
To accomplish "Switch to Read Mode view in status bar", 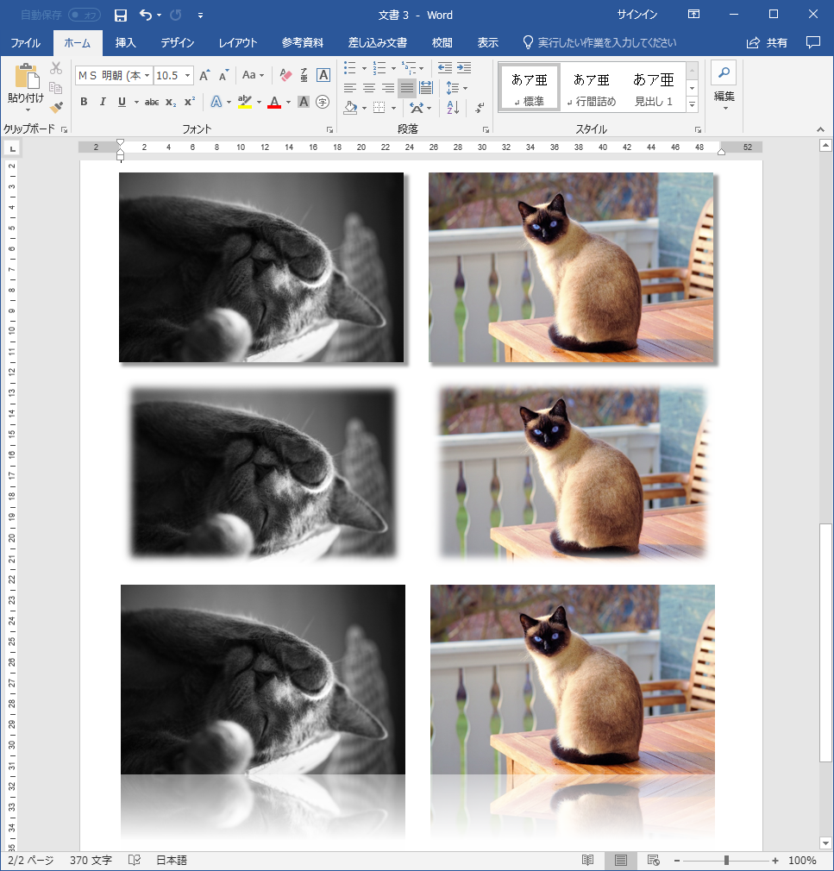I will point(588,860).
